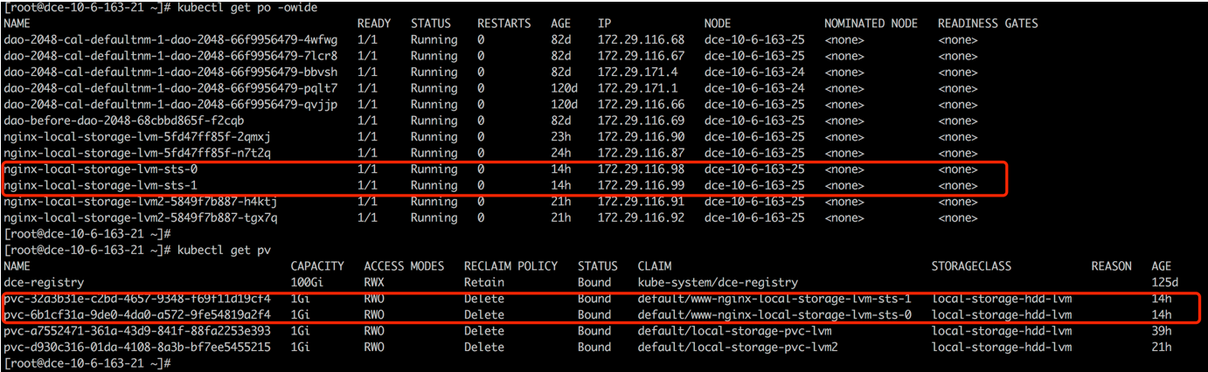Click the Retain reclaim policy value

click(x=483, y=283)
